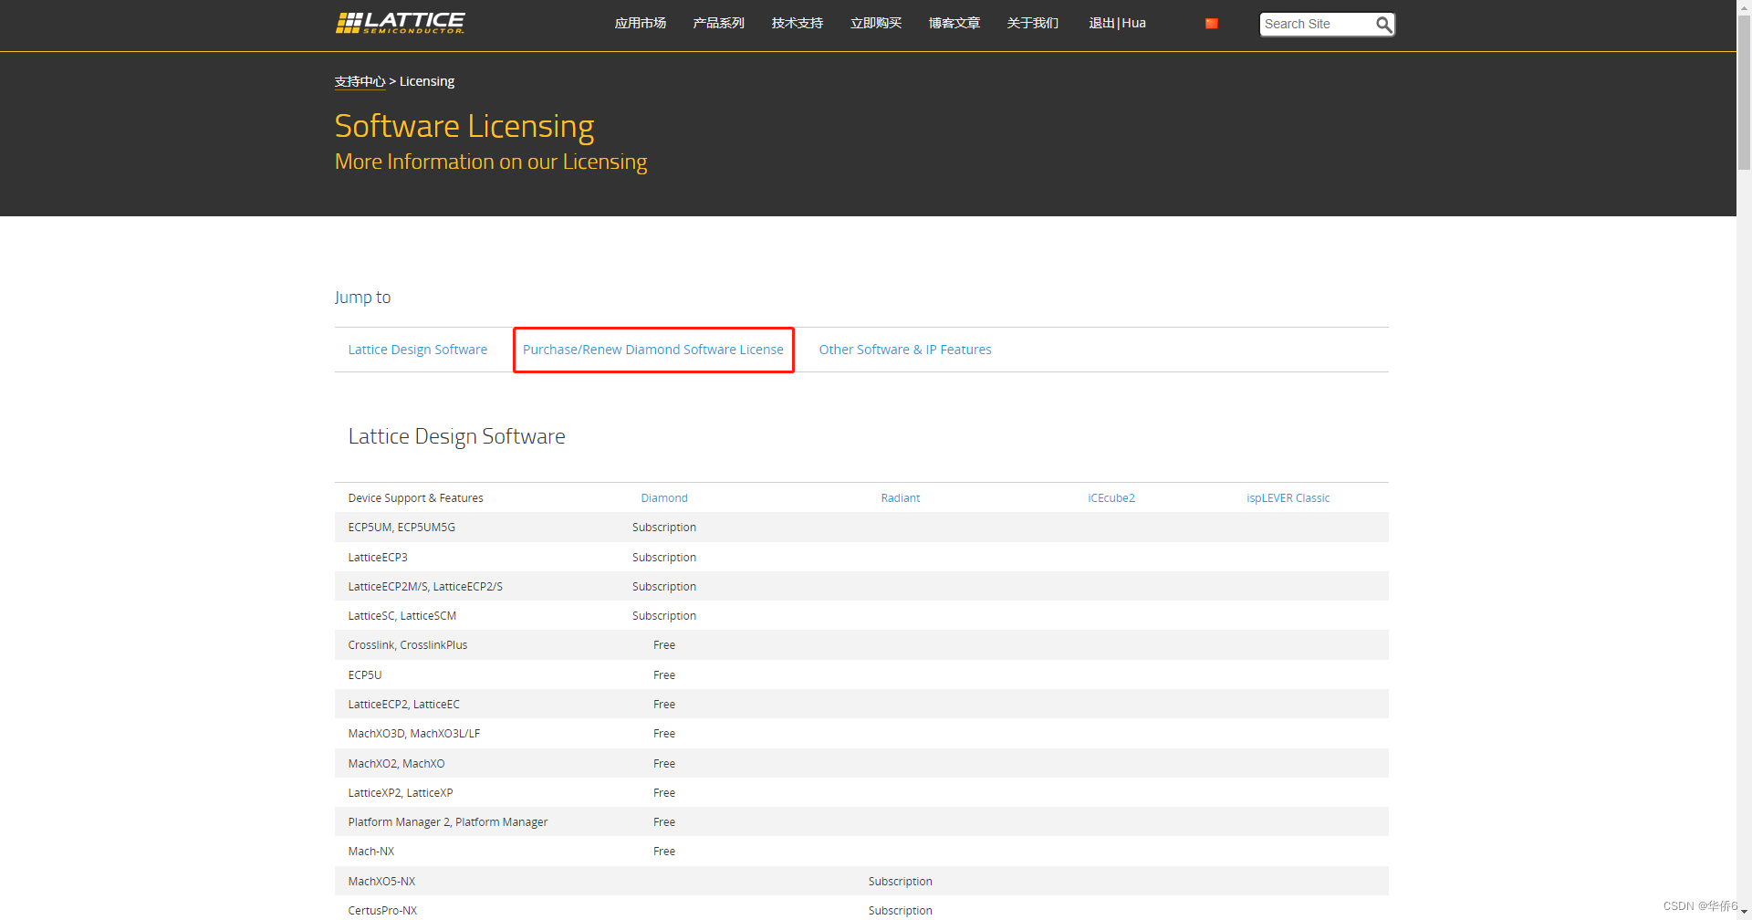Open the 关于我们 menu
This screenshot has height=920, width=1752.
(1033, 24)
